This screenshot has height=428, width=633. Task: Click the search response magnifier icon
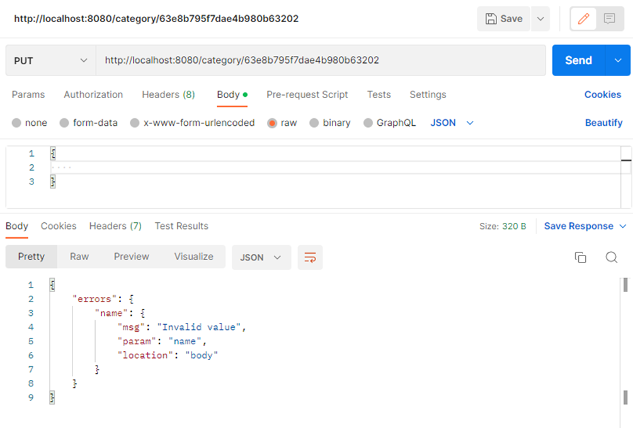[611, 257]
